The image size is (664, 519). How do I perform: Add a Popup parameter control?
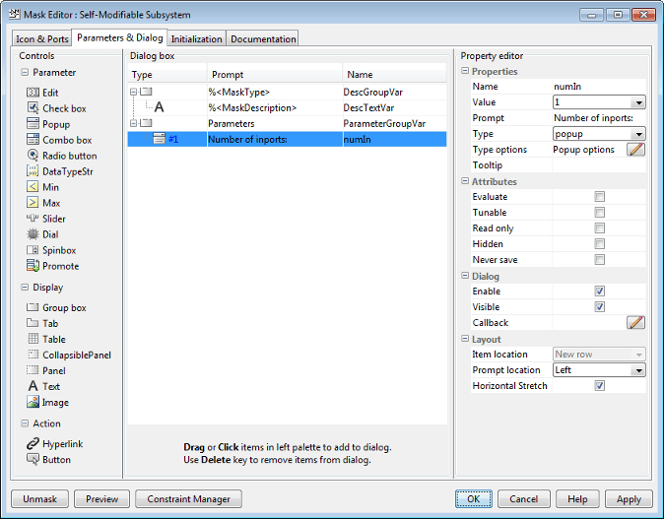tap(48, 124)
